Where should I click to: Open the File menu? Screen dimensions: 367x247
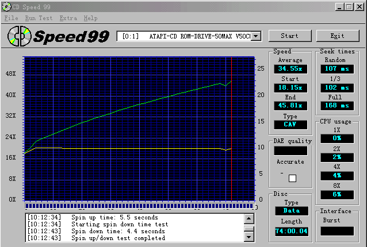tap(11, 18)
